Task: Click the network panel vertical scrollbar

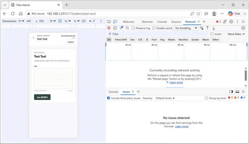Action: (246, 75)
